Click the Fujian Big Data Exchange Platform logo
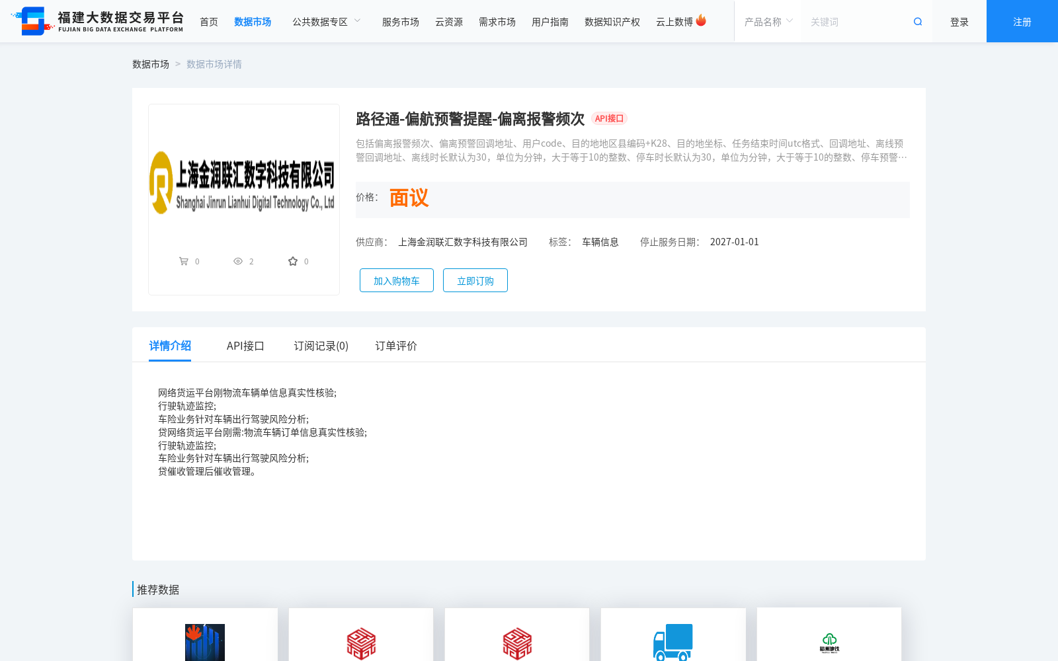Image resolution: width=1058 pixels, height=661 pixels. pyautogui.click(x=97, y=21)
